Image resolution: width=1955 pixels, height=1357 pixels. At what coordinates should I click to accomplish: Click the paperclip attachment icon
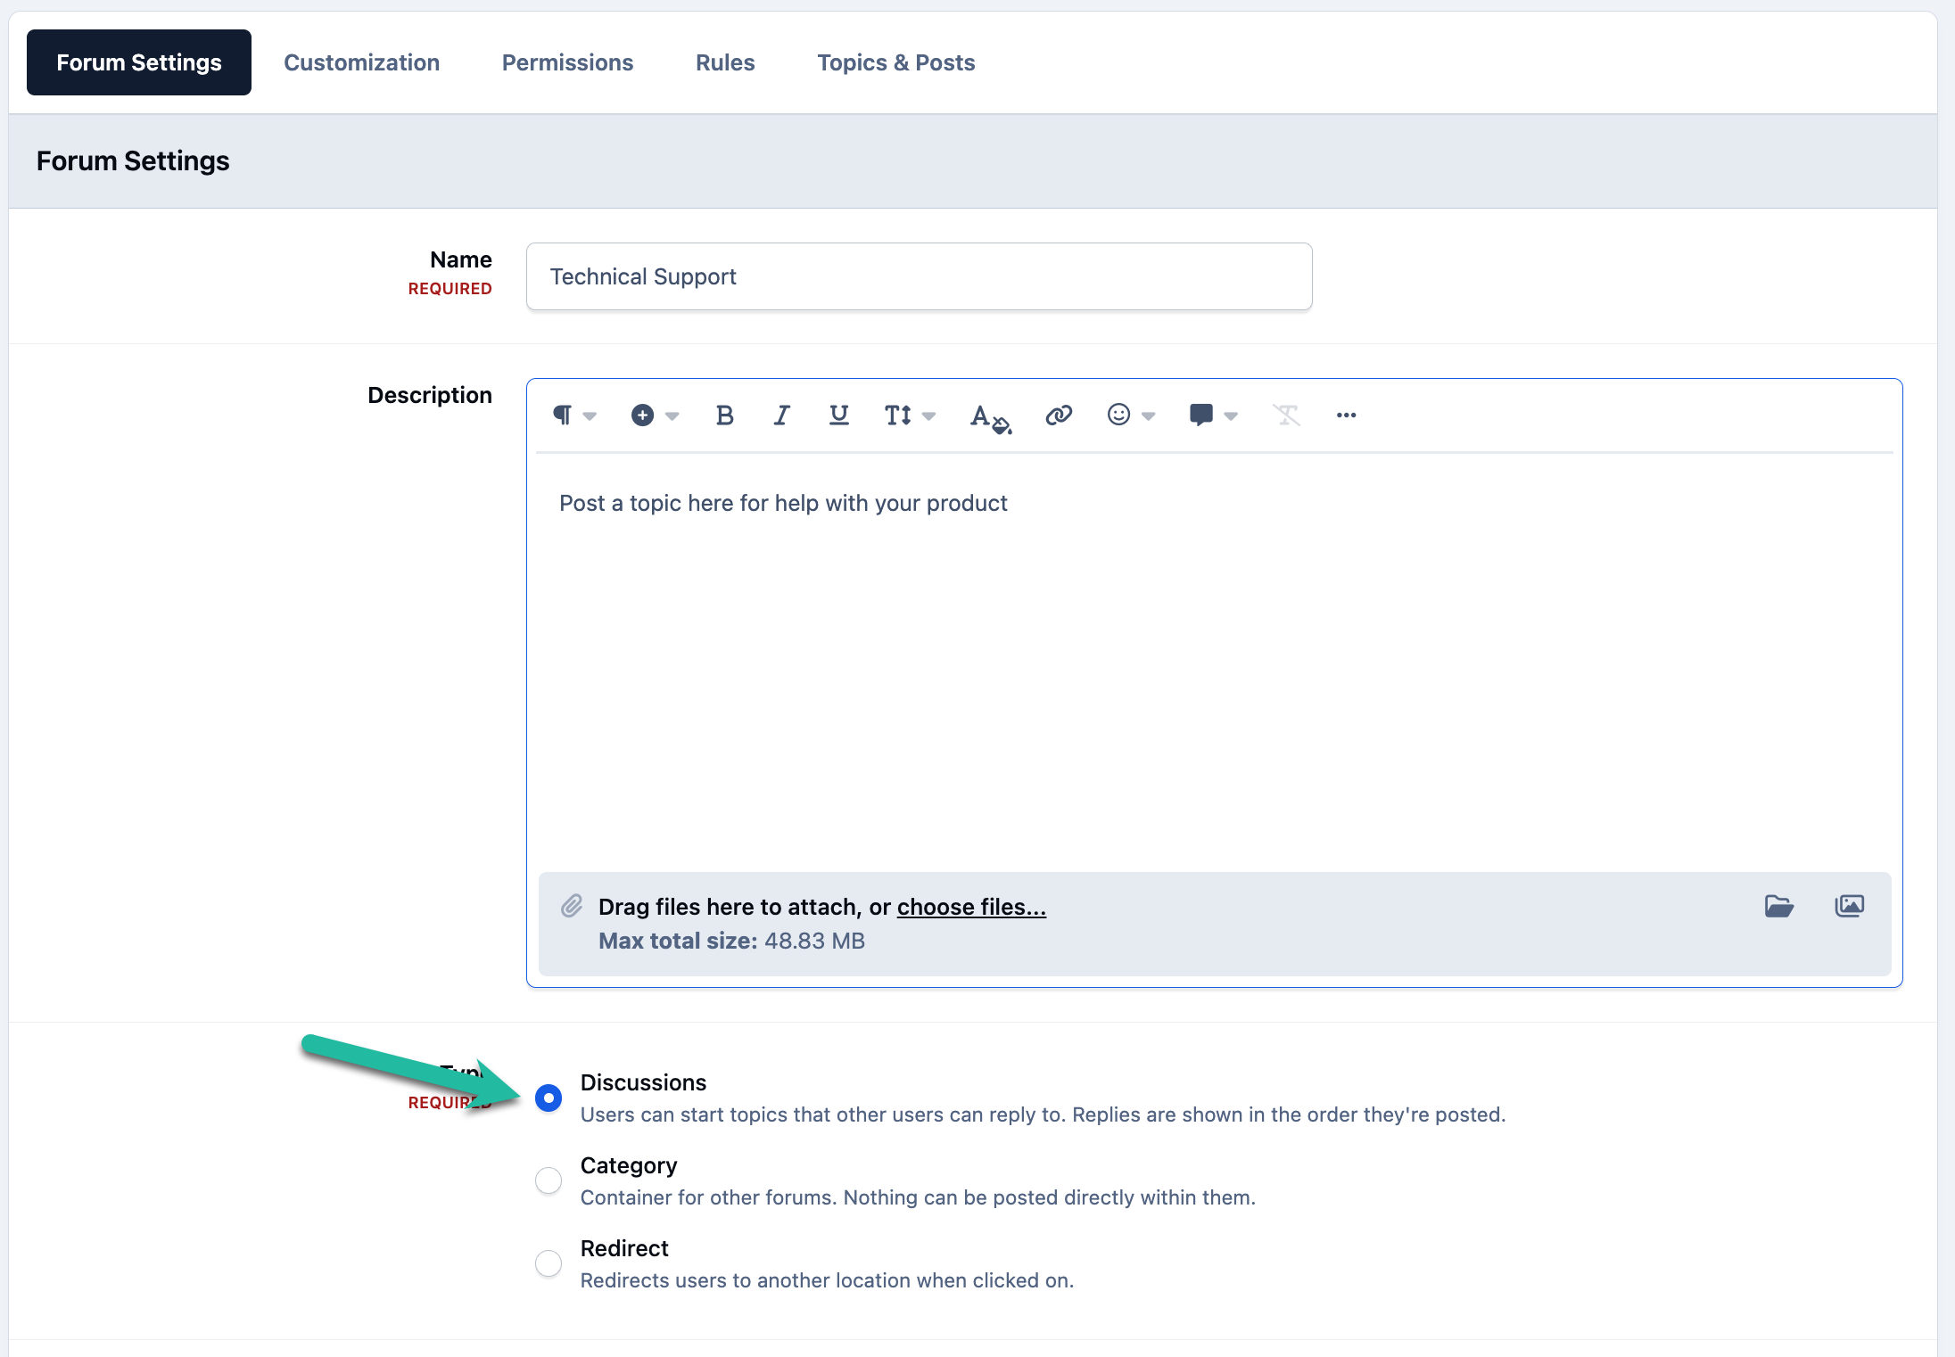572,906
